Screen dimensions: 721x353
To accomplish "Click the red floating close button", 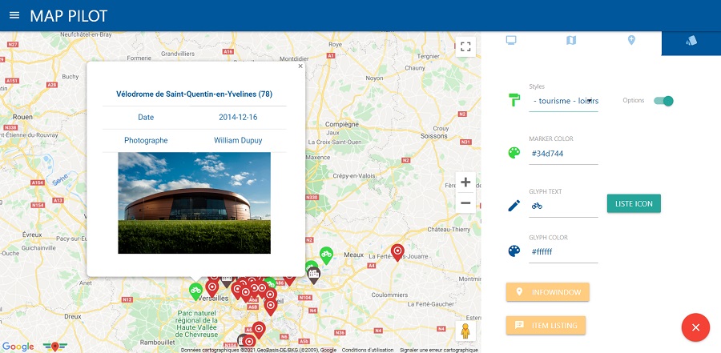I will (x=695, y=327).
